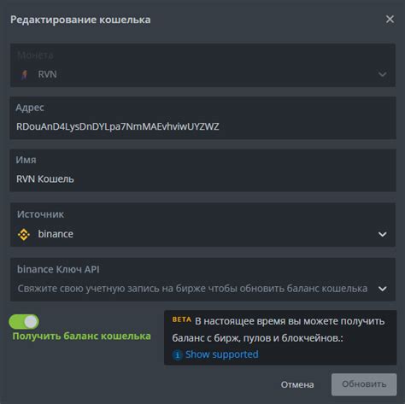Viewport: 405px width, 404px height.
Task: Click the RVN coin selection field
Action: point(202,65)
